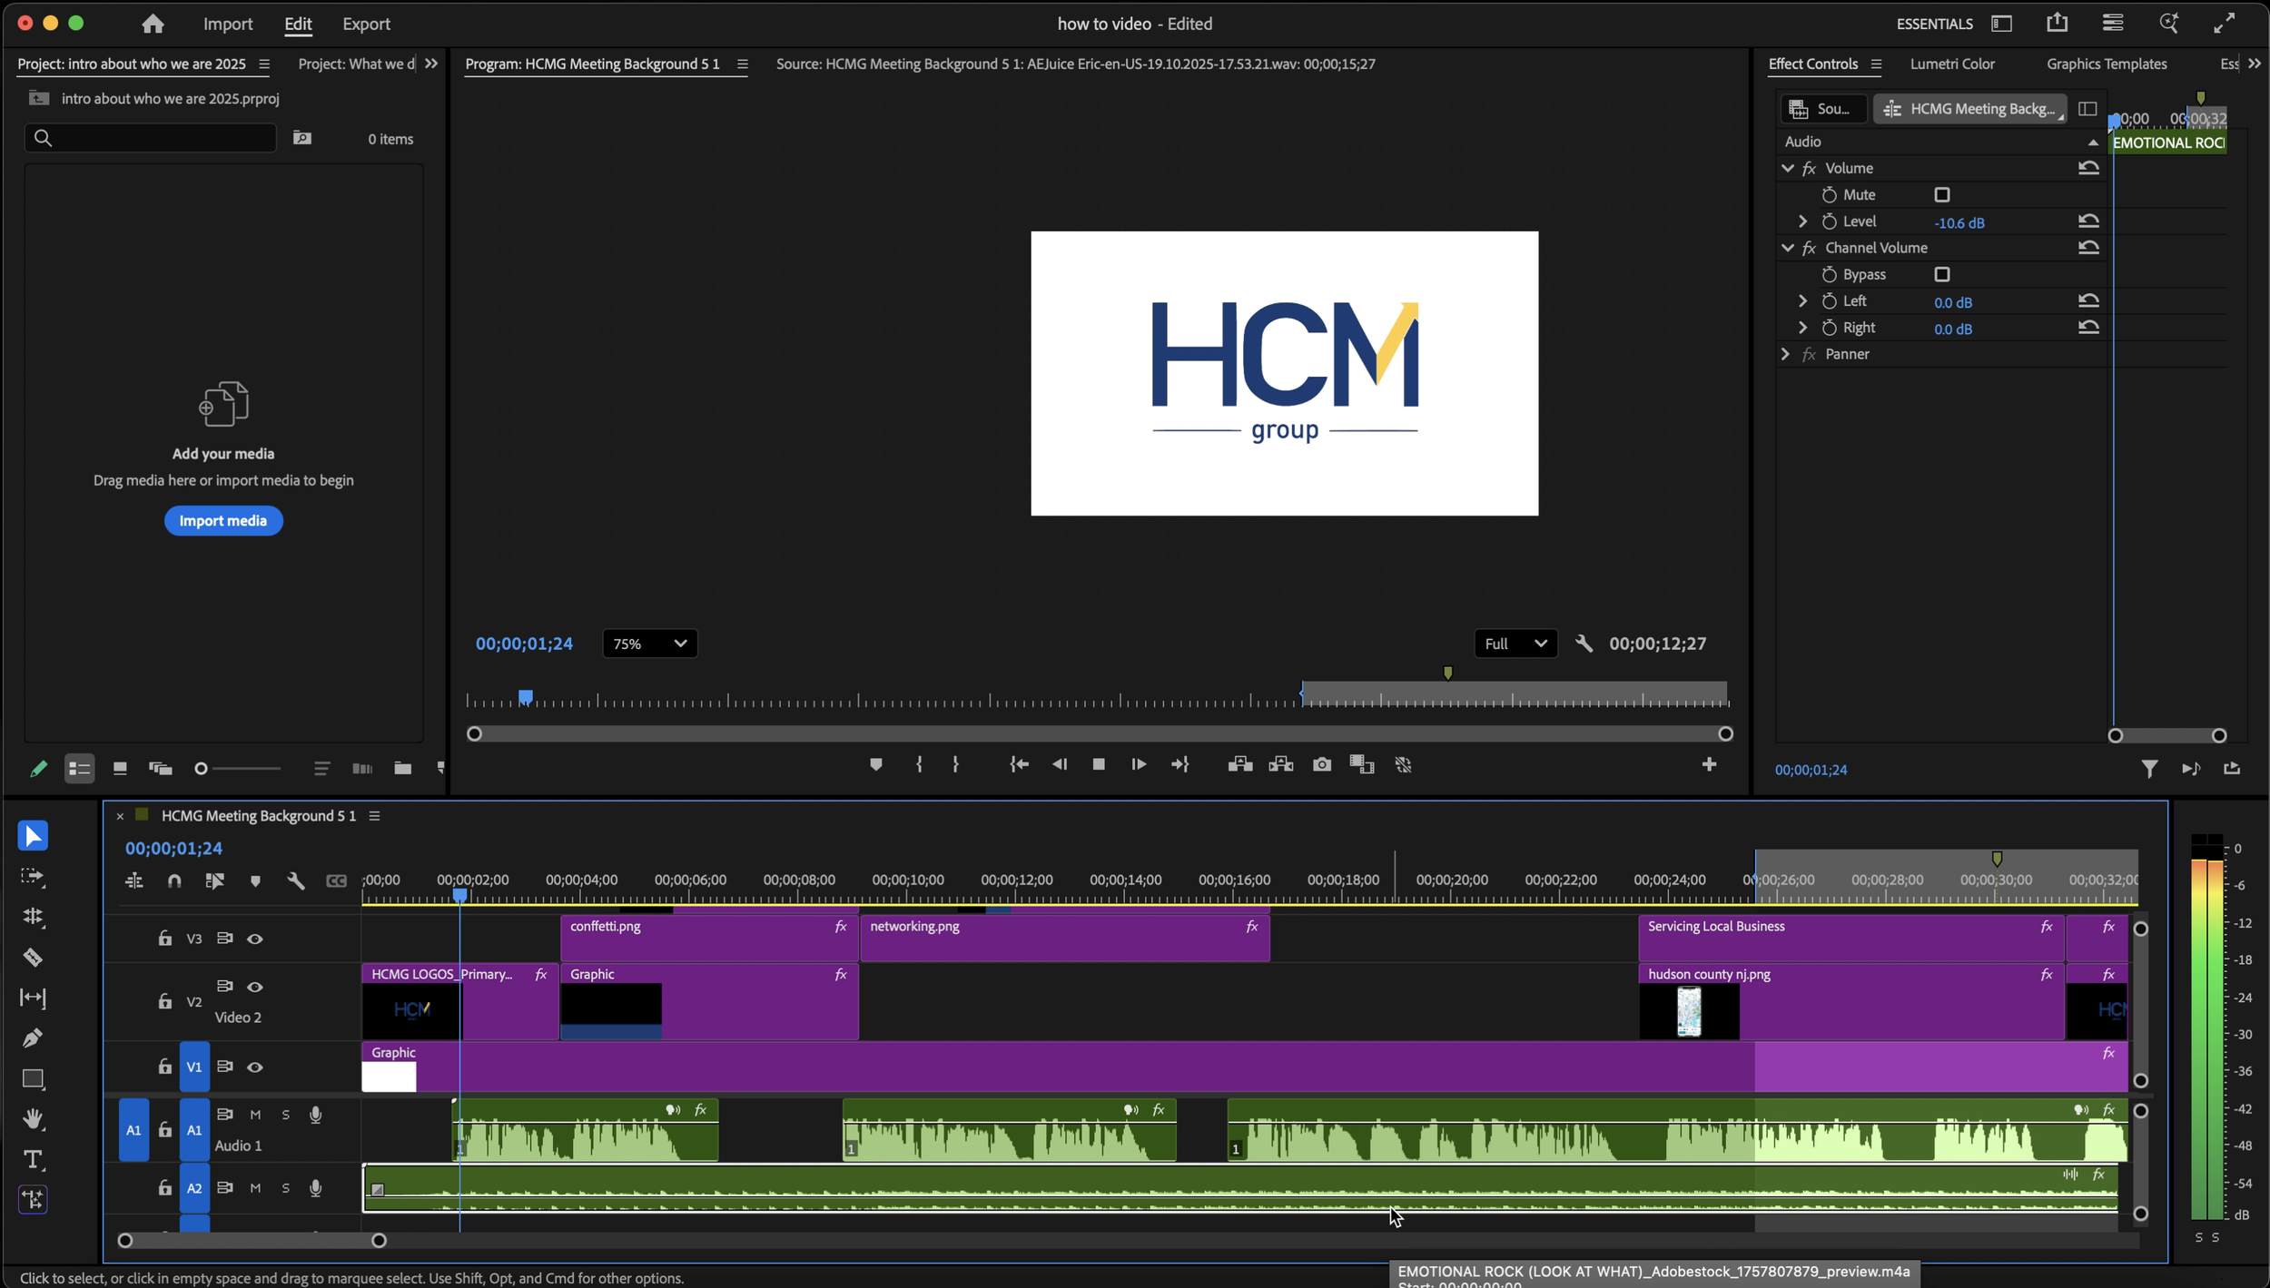Viewport: 2270px width, 1288px height.
Task: Click the Add Marker button in Program monitor
Action: coord(875,765)
